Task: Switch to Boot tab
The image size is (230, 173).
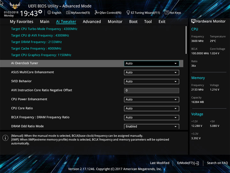Action: point(133,22)
